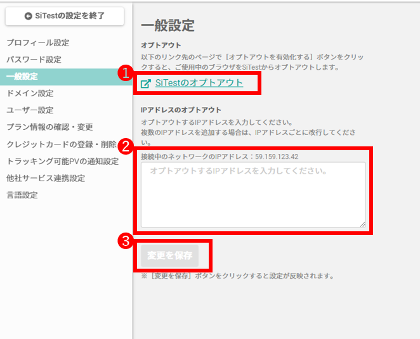Screen dimensions: 420x339
Task: Click the 変更を保存 button
Action: [x=170, y=255]
